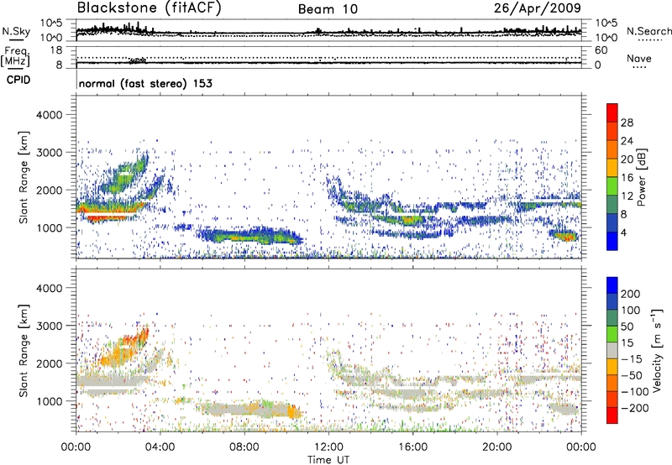Click the dark green 8–12 dB Power colorbar segment
This screenshot has height=465, width=672.
[x=612, y=204]
